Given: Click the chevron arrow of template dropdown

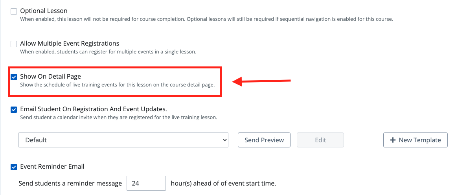Looking at the screenshot, I should 224,140.
